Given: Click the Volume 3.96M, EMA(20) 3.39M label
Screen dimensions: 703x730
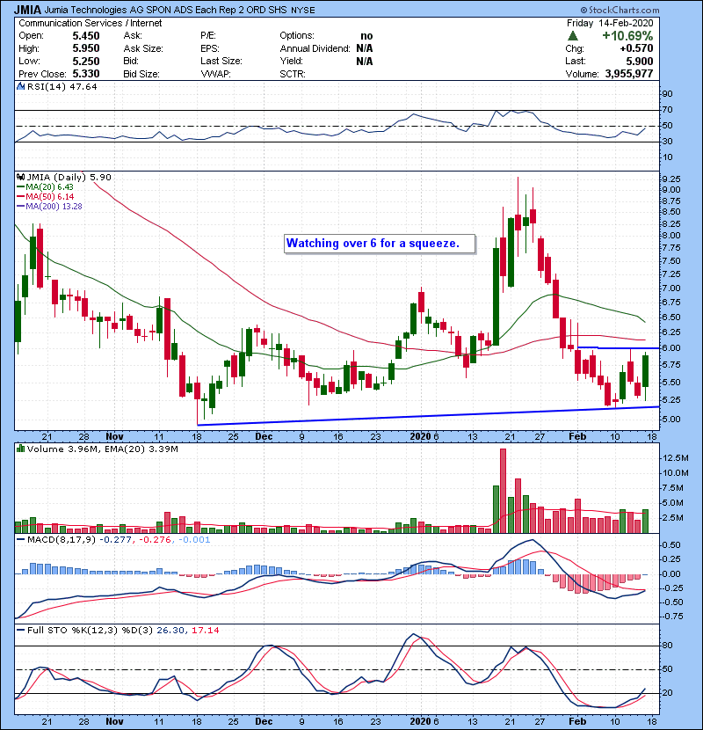Looking at the screenshot, I should pos(102,449).
